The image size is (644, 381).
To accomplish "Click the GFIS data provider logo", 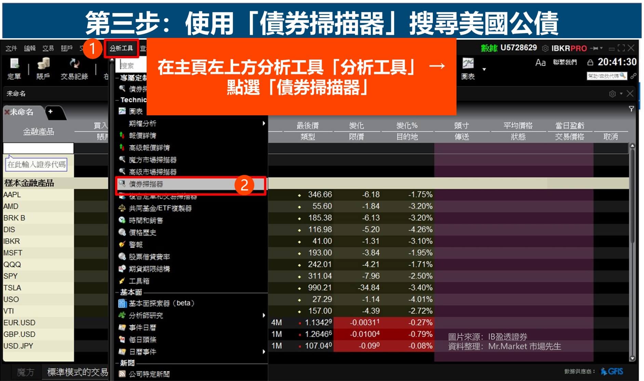I will click(x=612, y=371).
